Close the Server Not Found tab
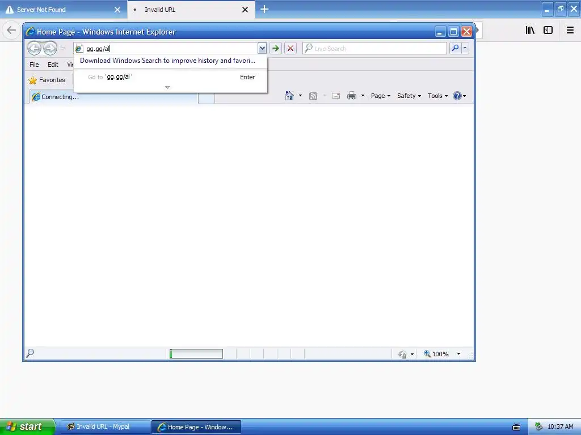581x435 pixels. point(117,10)
